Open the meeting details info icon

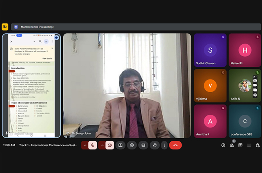223,145
